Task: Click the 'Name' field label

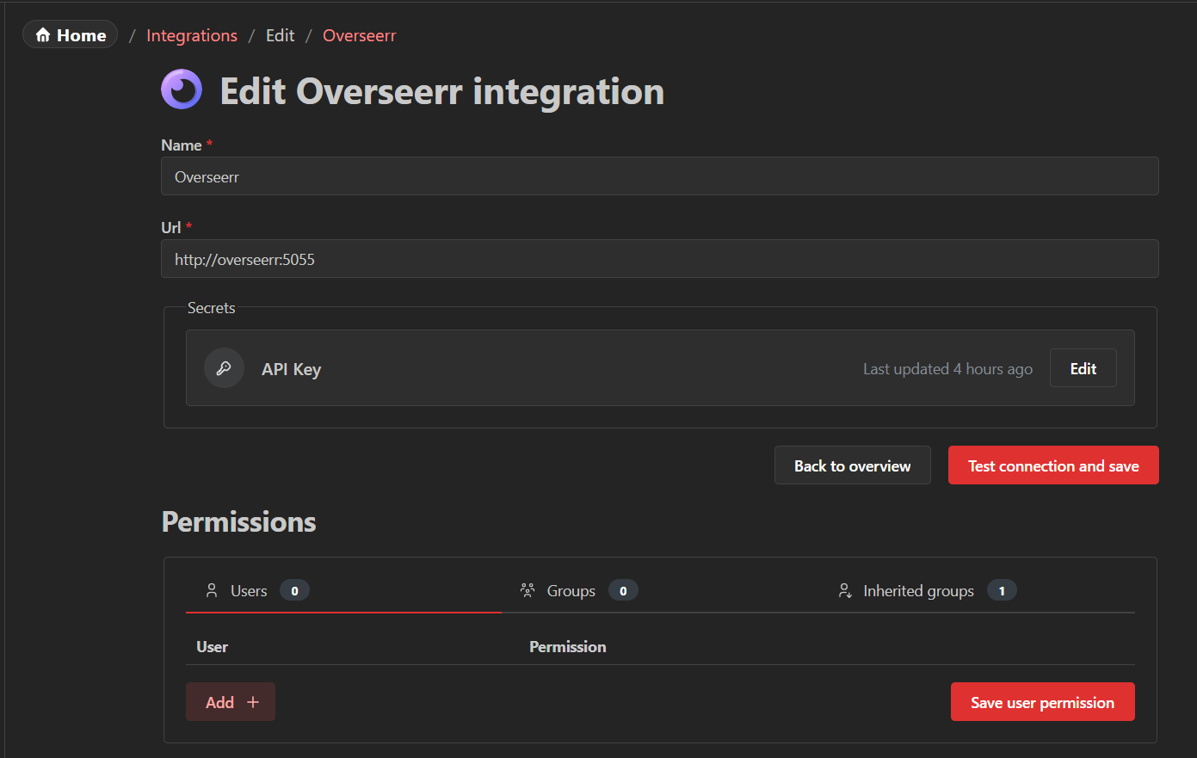Action: point(182,145)
